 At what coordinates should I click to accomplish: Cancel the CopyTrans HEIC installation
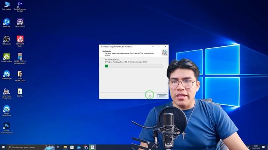coord(162,96)
